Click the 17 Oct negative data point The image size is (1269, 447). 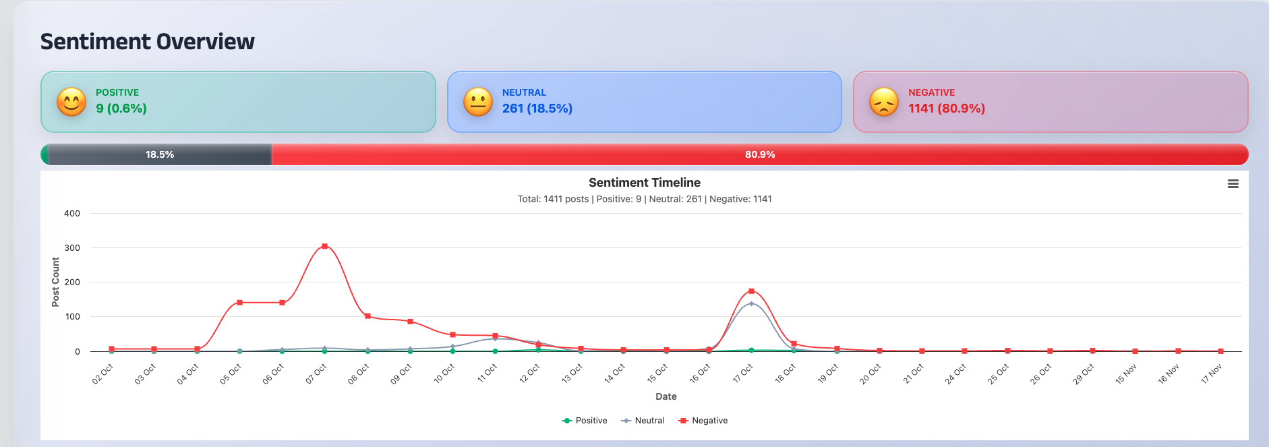[x=751, y=291]
